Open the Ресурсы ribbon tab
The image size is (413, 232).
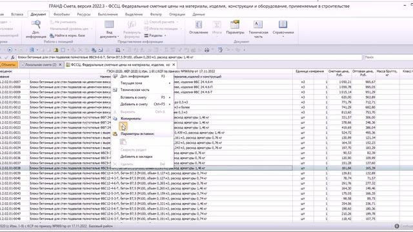84,14
